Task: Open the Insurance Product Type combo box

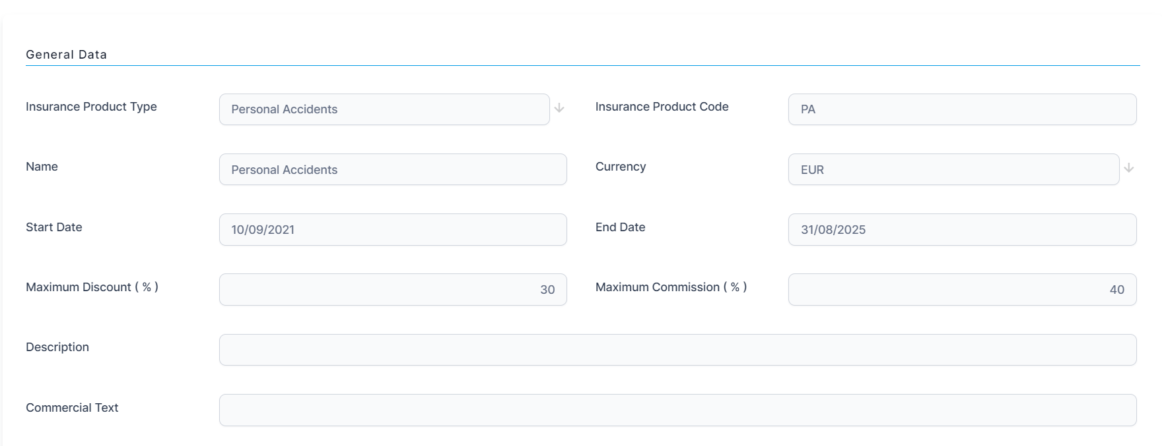Action: tap(384, 109)
